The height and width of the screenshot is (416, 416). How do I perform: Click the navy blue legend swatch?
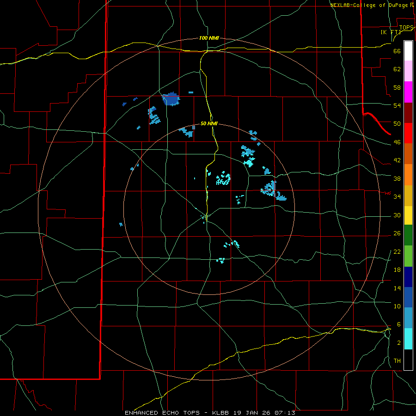point(408,277)
